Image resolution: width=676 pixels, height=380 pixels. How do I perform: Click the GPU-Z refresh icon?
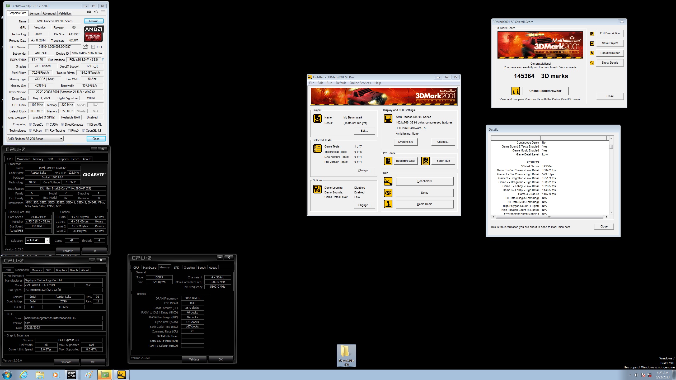point(96,12)
